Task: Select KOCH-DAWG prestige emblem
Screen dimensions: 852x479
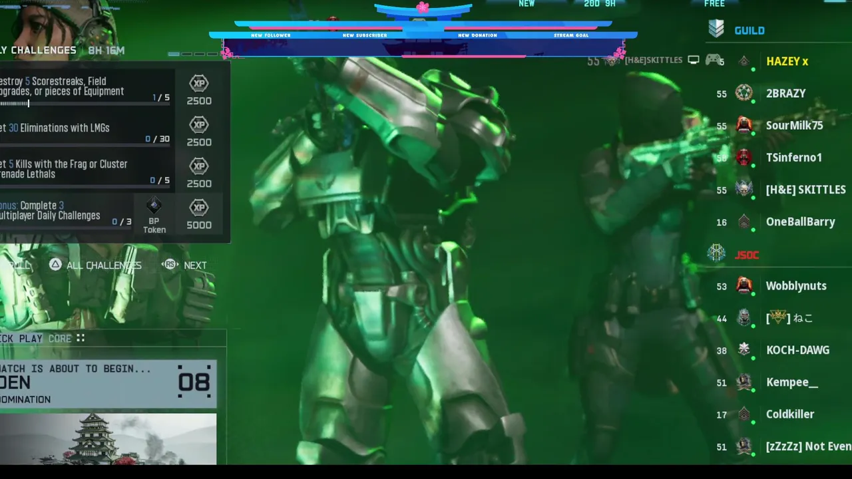Action: (x=744, y=350)
